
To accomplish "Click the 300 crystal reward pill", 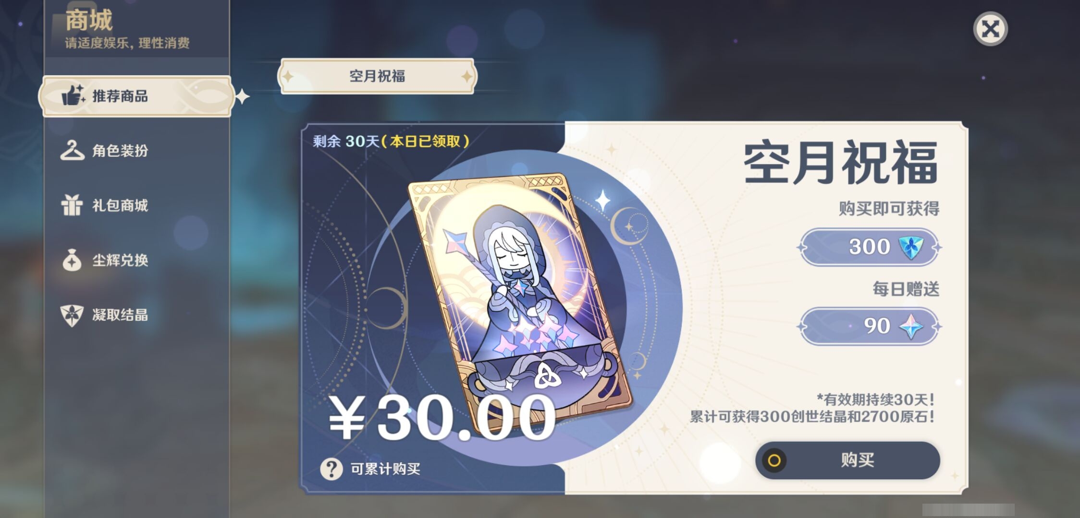I will (870, 247).
